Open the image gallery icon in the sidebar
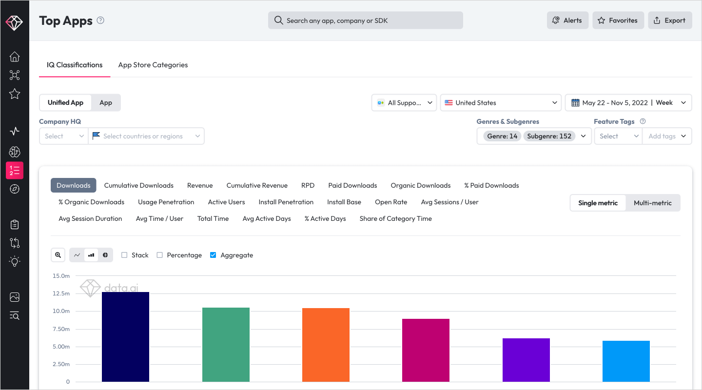Image resolution: width=702 pixels, height=390 pixels. click(15, 297)
